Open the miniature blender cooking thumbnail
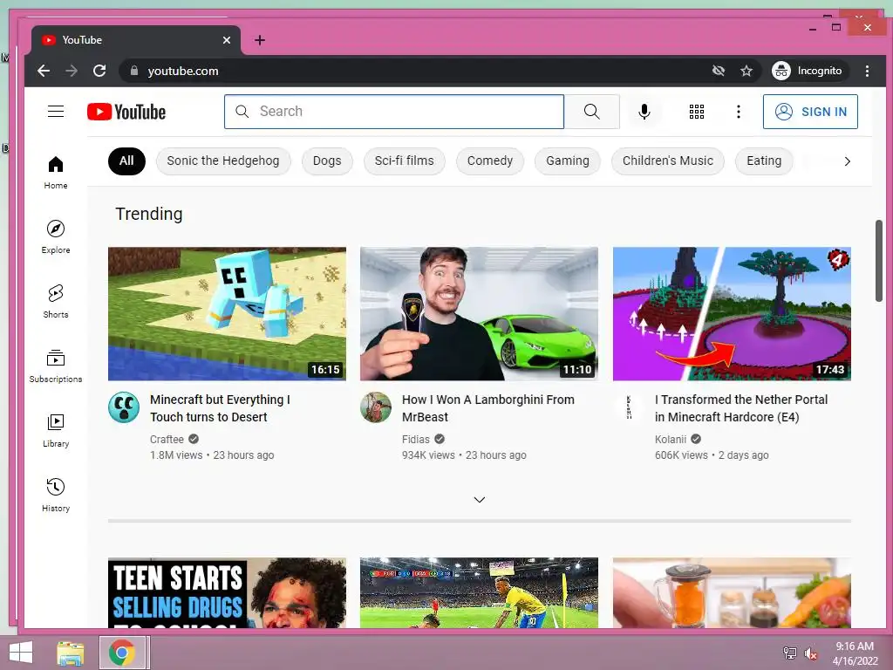 (732, 592)
